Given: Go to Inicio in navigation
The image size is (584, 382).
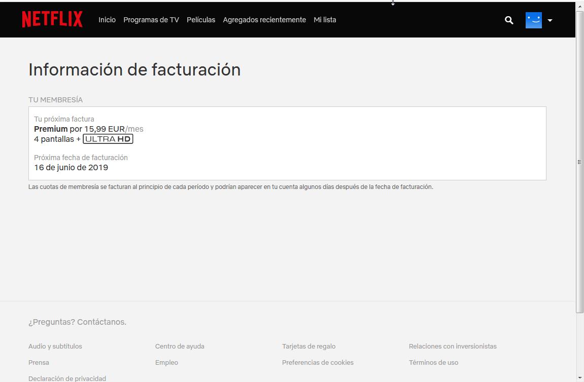Looking at the screenshot, I should click(x=107, y=20).
